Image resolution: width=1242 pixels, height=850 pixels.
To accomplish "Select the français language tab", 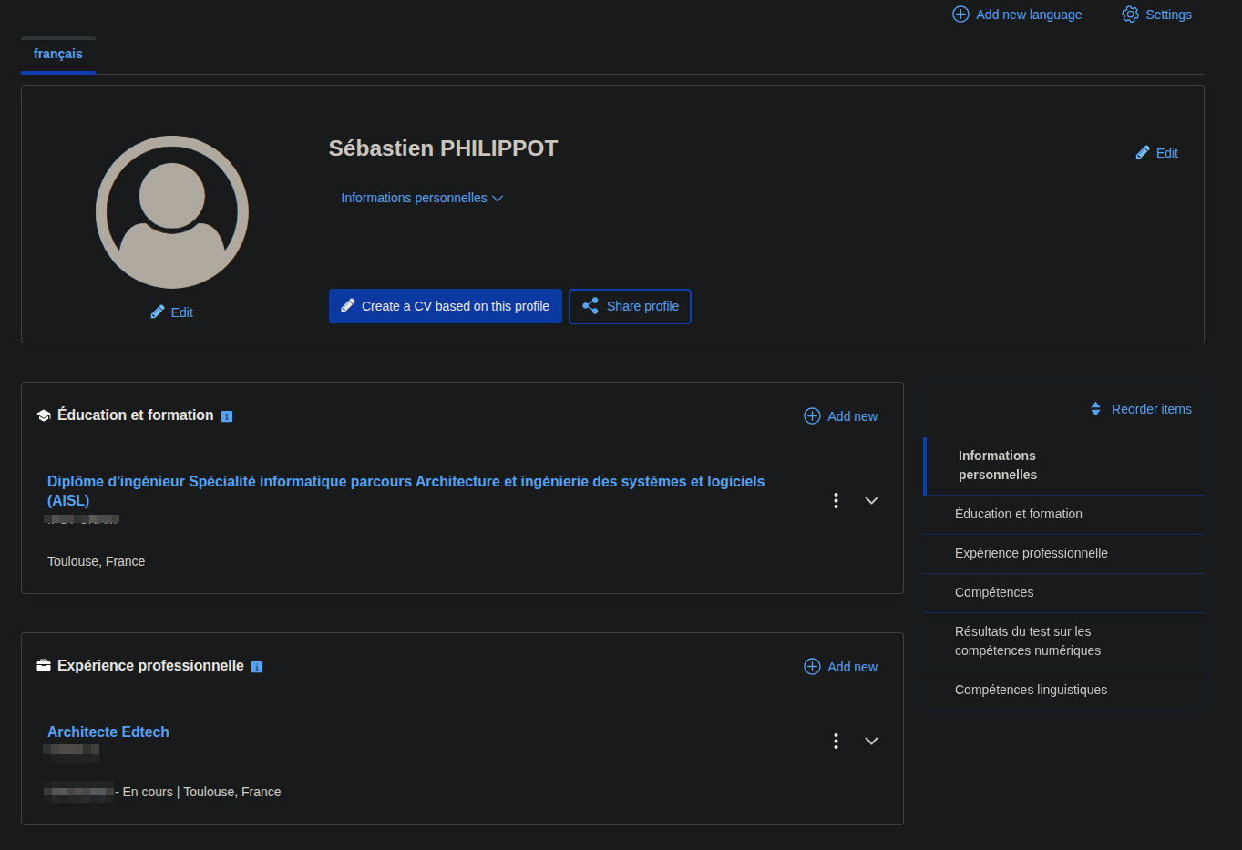I will pos(58,55).
